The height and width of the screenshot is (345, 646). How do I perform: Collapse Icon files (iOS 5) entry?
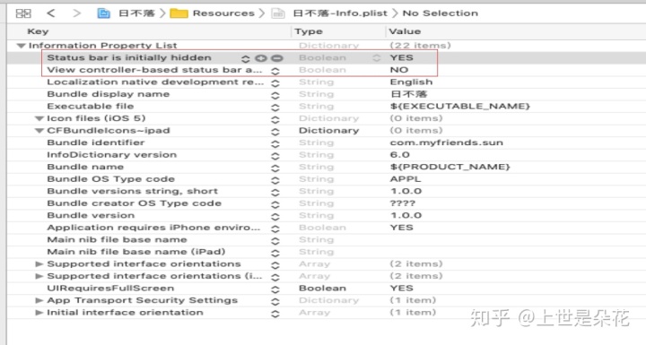click(39, 118)
